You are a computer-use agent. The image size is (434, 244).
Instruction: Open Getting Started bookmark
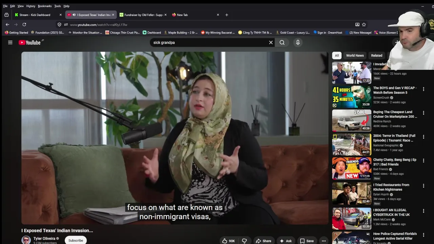[16, 33]
